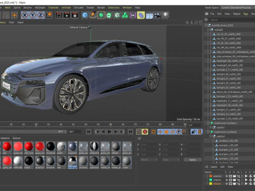Collapse the AudiA6_Avant_2025 root object
Screen dimensions: 255x191
(x=206, y=25)
